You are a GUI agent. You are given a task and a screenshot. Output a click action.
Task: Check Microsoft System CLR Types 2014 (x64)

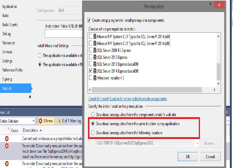[91, 36]
